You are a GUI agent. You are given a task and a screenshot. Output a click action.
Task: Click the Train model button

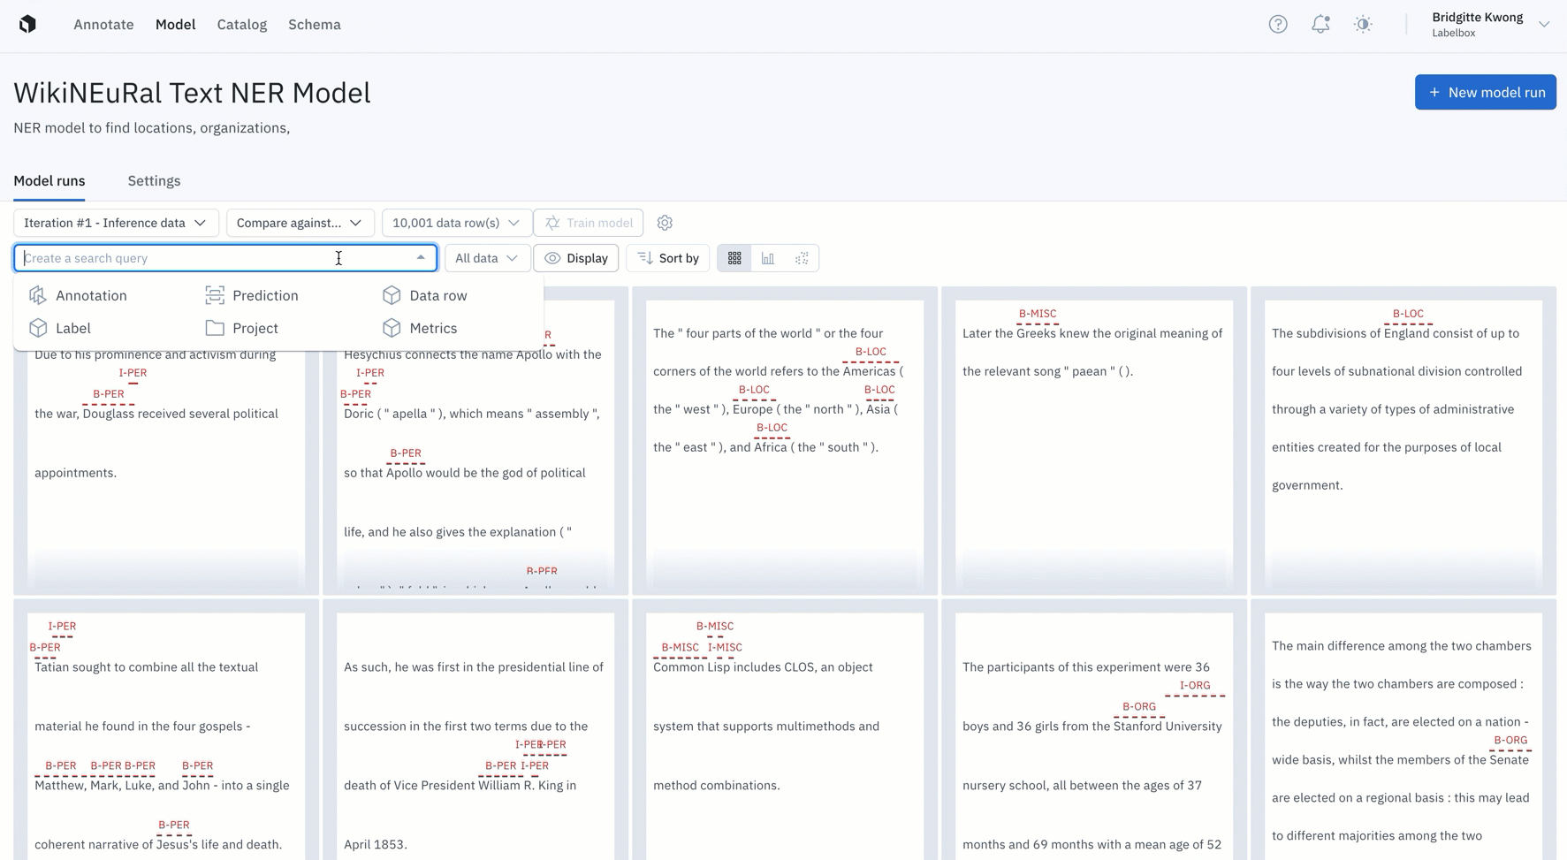point(589,223)
